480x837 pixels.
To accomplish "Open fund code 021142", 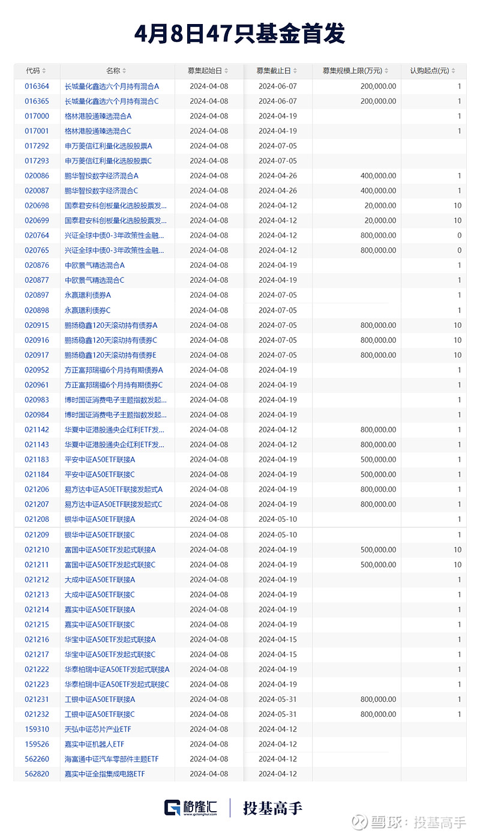I will pos(37,430).
